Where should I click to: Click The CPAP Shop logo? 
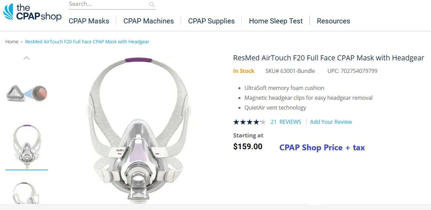(32, 13)
